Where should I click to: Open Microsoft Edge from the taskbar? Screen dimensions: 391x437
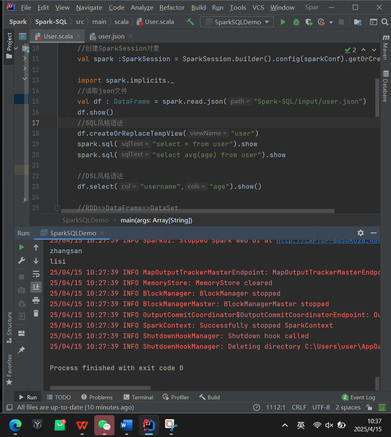pos(15,425)
